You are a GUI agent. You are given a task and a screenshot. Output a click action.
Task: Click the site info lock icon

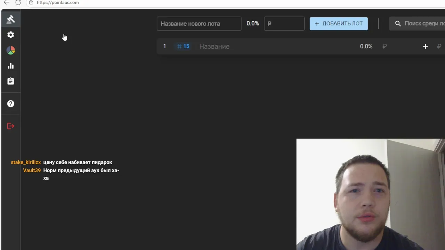click(x=31, y=2)
